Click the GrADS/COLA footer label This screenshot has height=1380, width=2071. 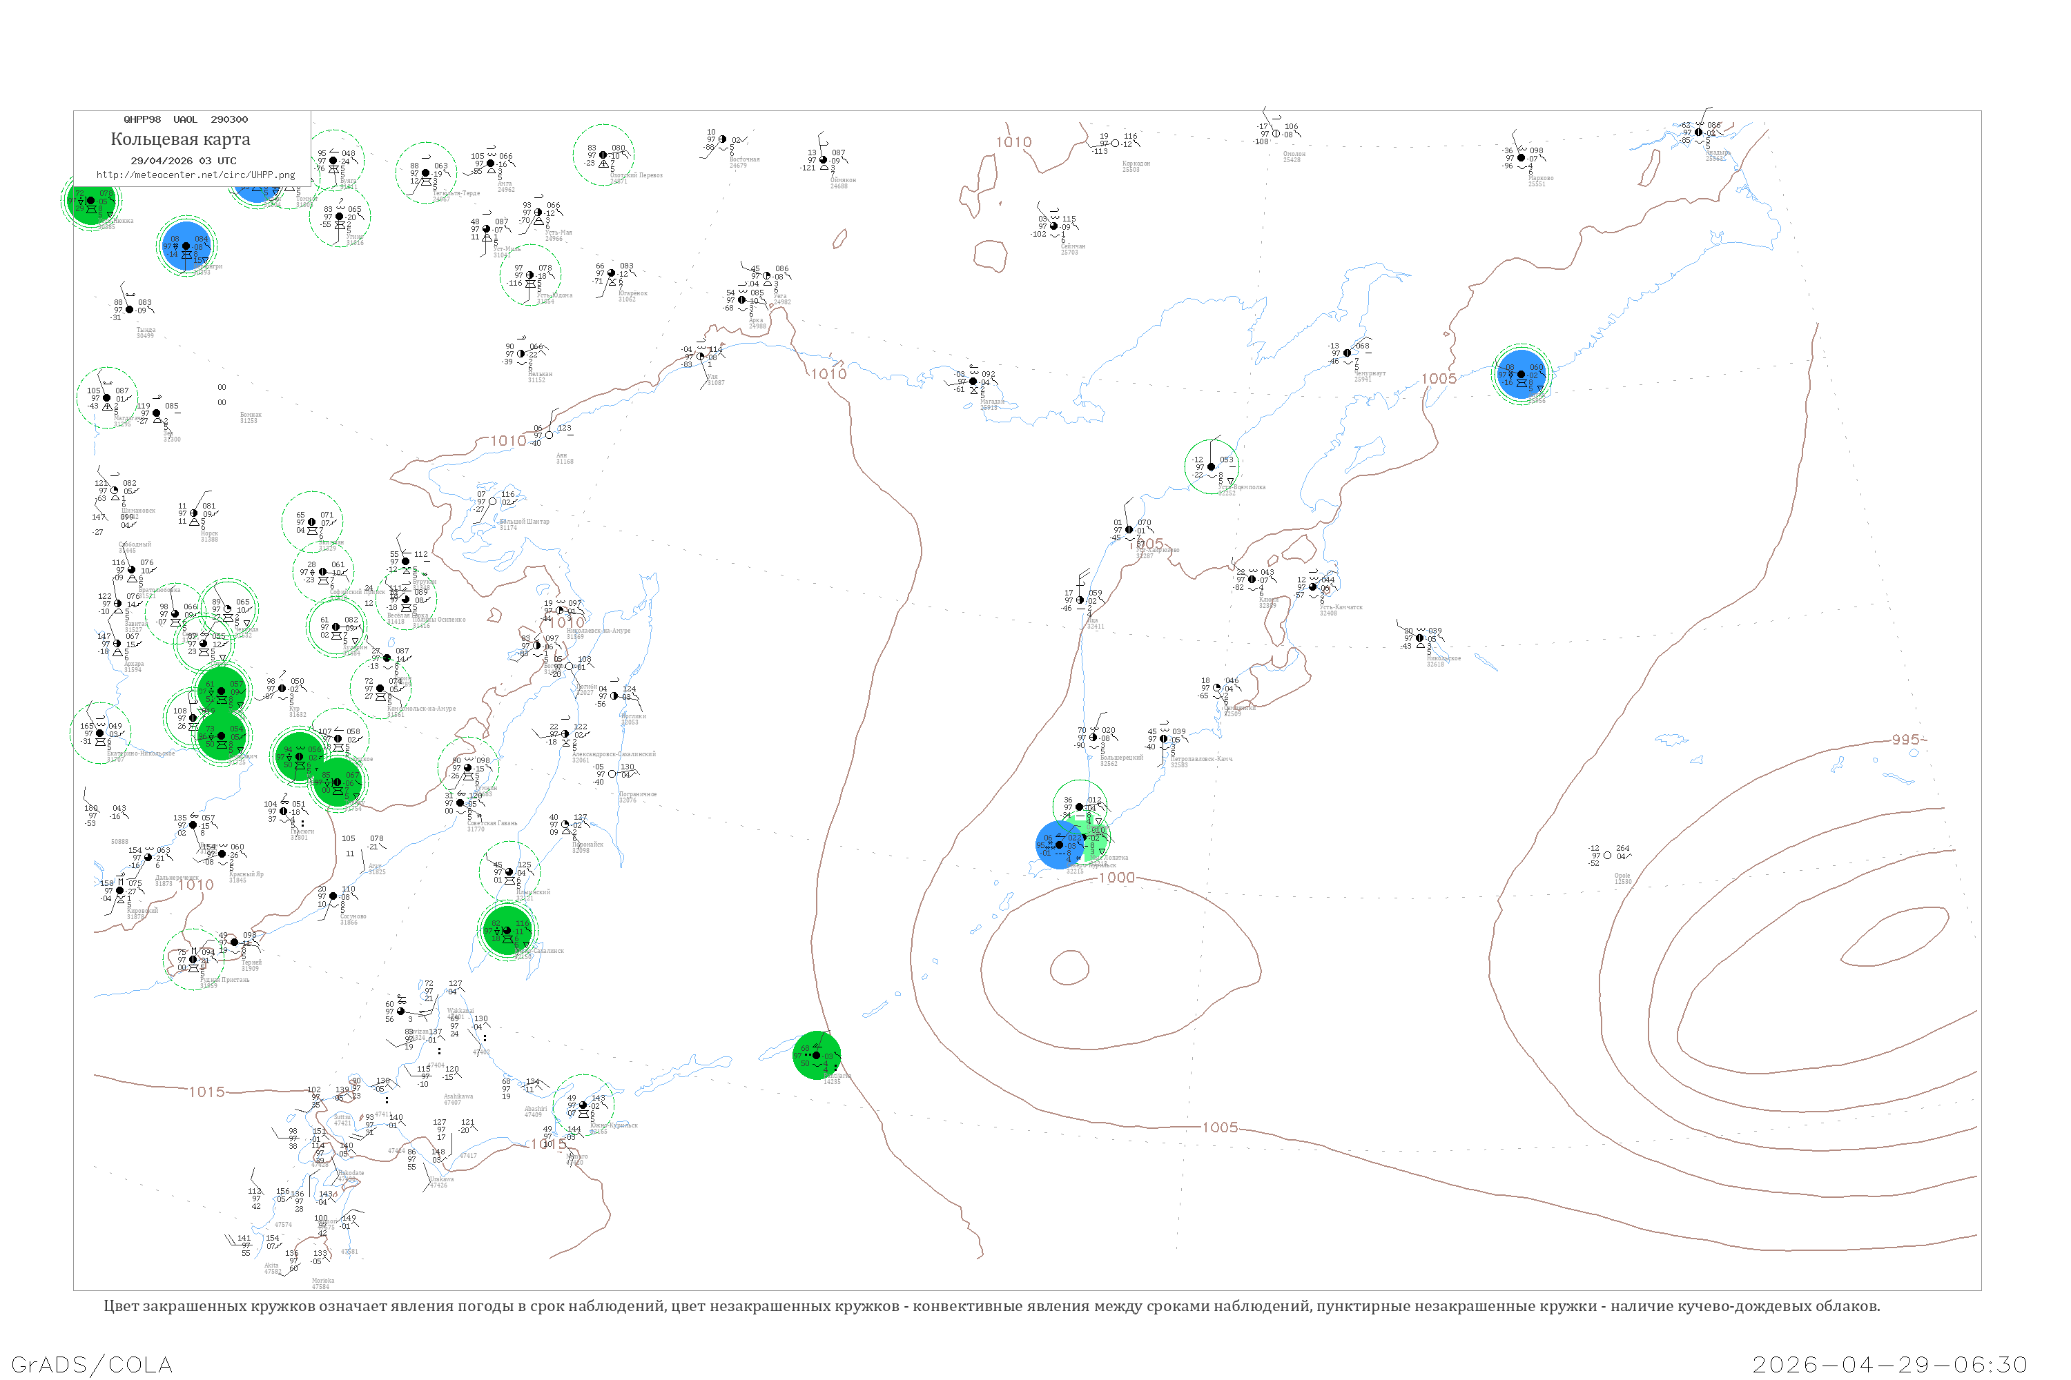click(92, 1364)
